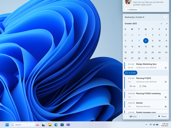The height and width of the screenshot is (128, 171).
Task: Open Chat for Planning FY2025 meeting
Action: pyautogui.click(x=143, y=86)
